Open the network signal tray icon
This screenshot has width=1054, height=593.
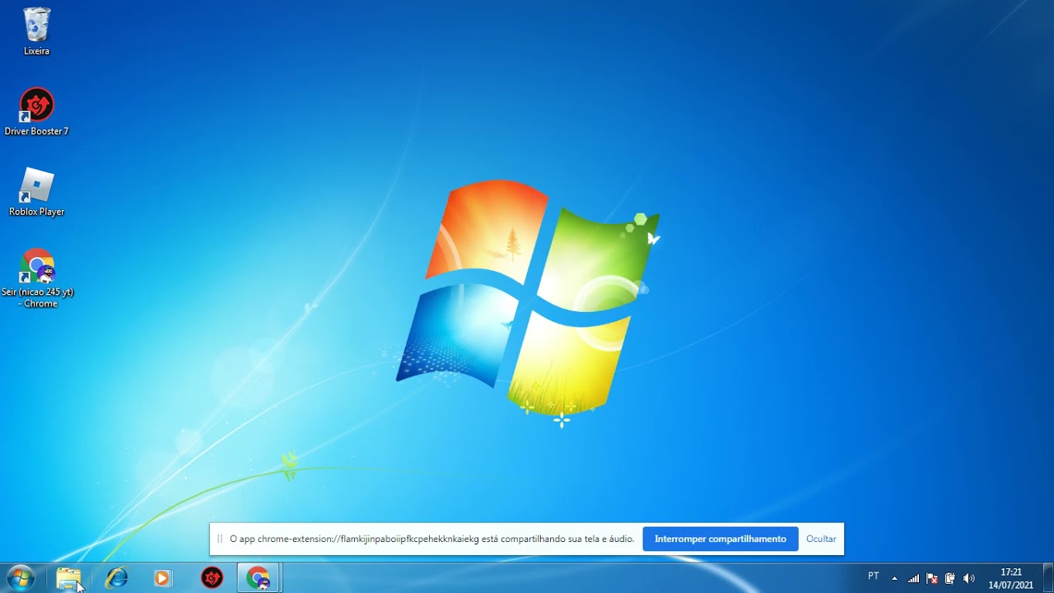[x=913, y=578]
